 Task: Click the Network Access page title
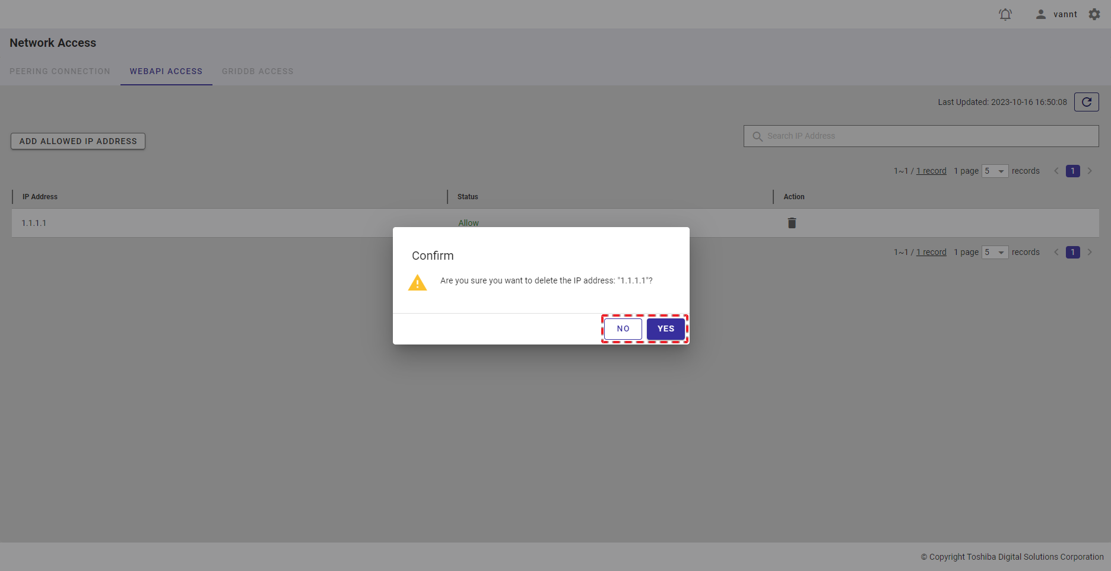click(x=53, y=43)
